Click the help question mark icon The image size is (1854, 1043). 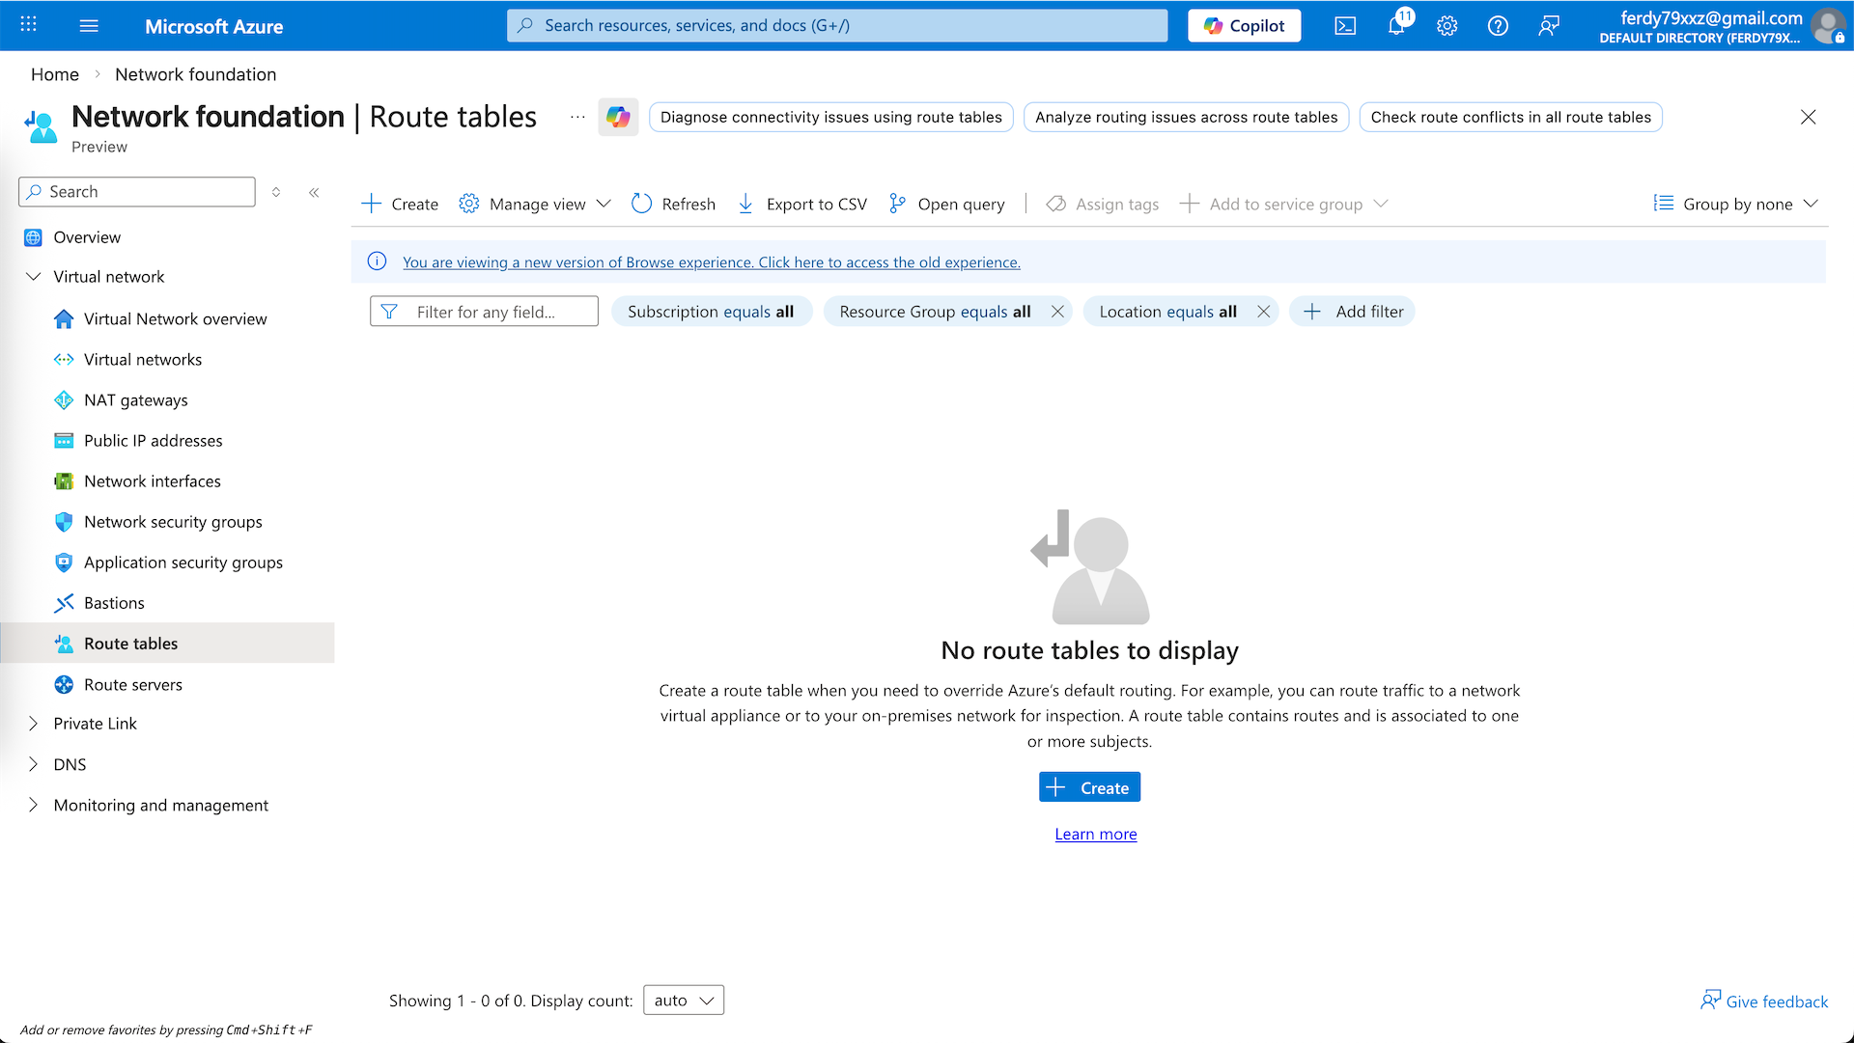[1498, 26]
